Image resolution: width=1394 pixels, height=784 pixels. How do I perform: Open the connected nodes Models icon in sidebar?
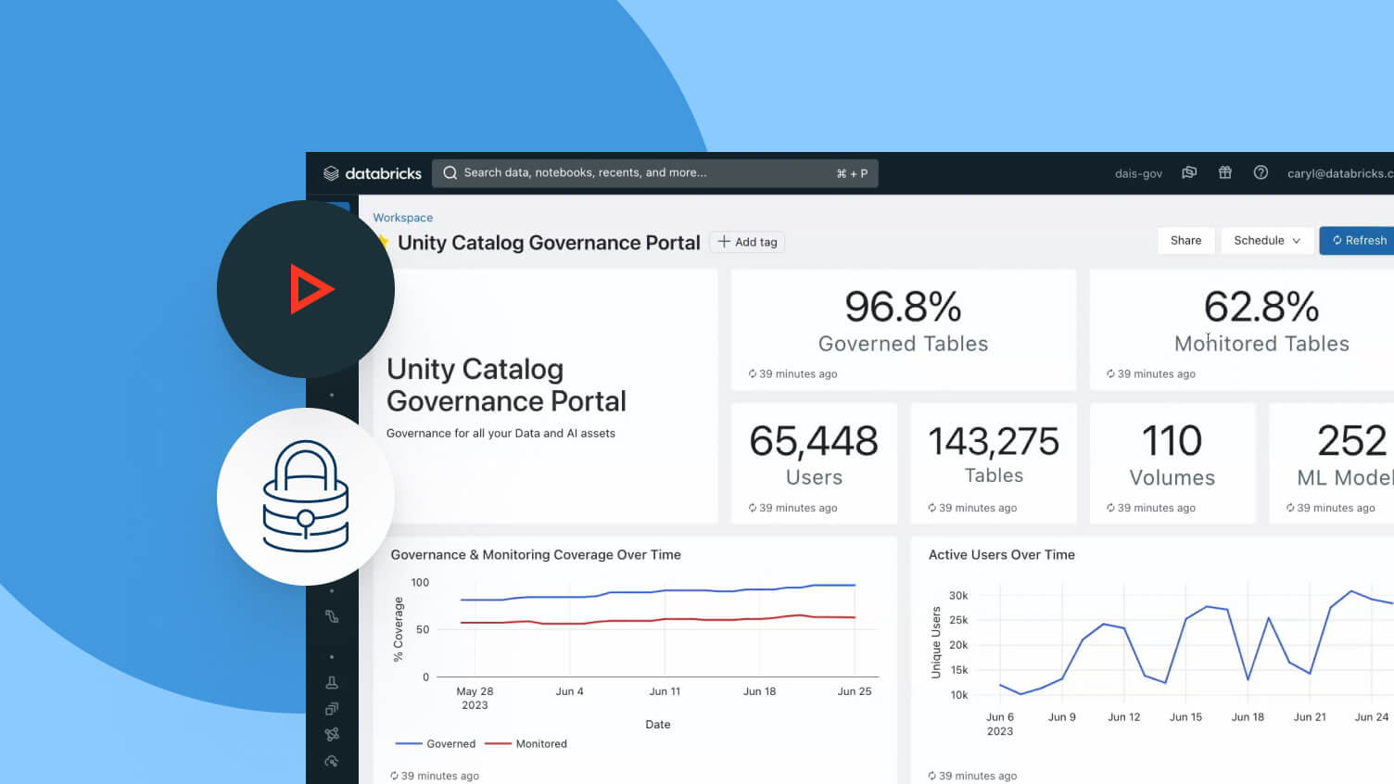point(332,735)
